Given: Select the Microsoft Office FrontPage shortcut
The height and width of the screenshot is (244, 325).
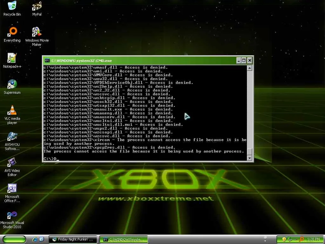Looking at the screenshot, I should 12,193.
